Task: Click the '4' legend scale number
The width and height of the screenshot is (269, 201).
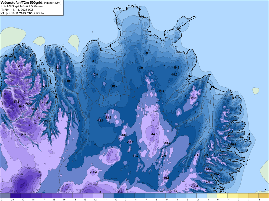Action: pos(259,199)
